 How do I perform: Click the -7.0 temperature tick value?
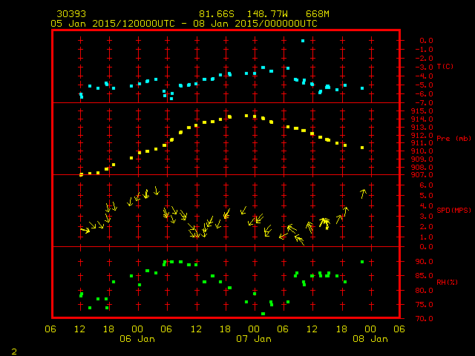(424, 103)
